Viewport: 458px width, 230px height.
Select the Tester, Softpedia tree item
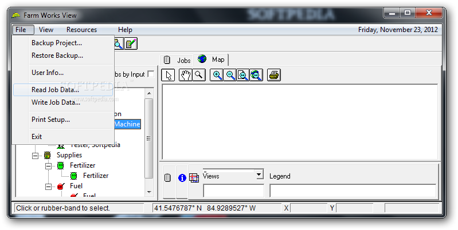pos(95,145)
